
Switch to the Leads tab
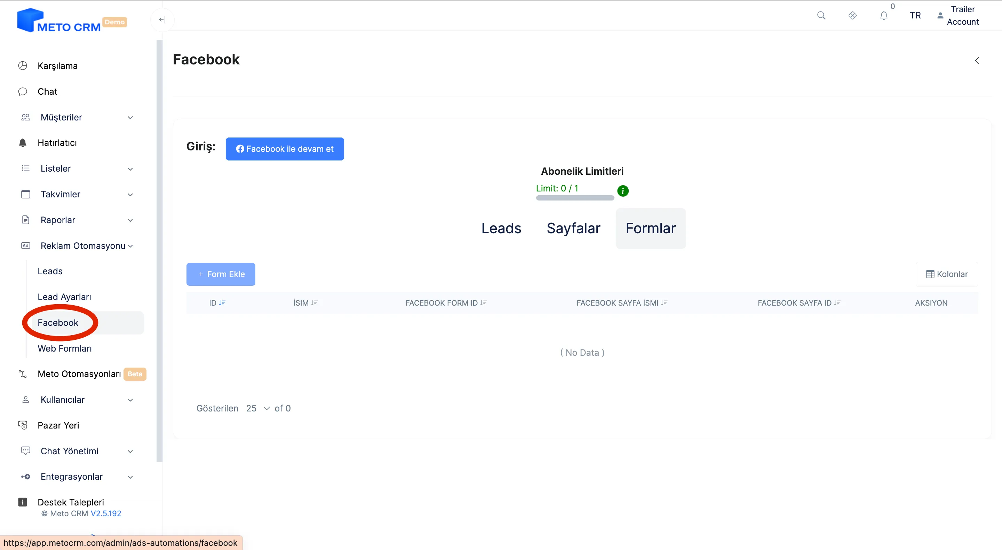[x=501, y=228]
